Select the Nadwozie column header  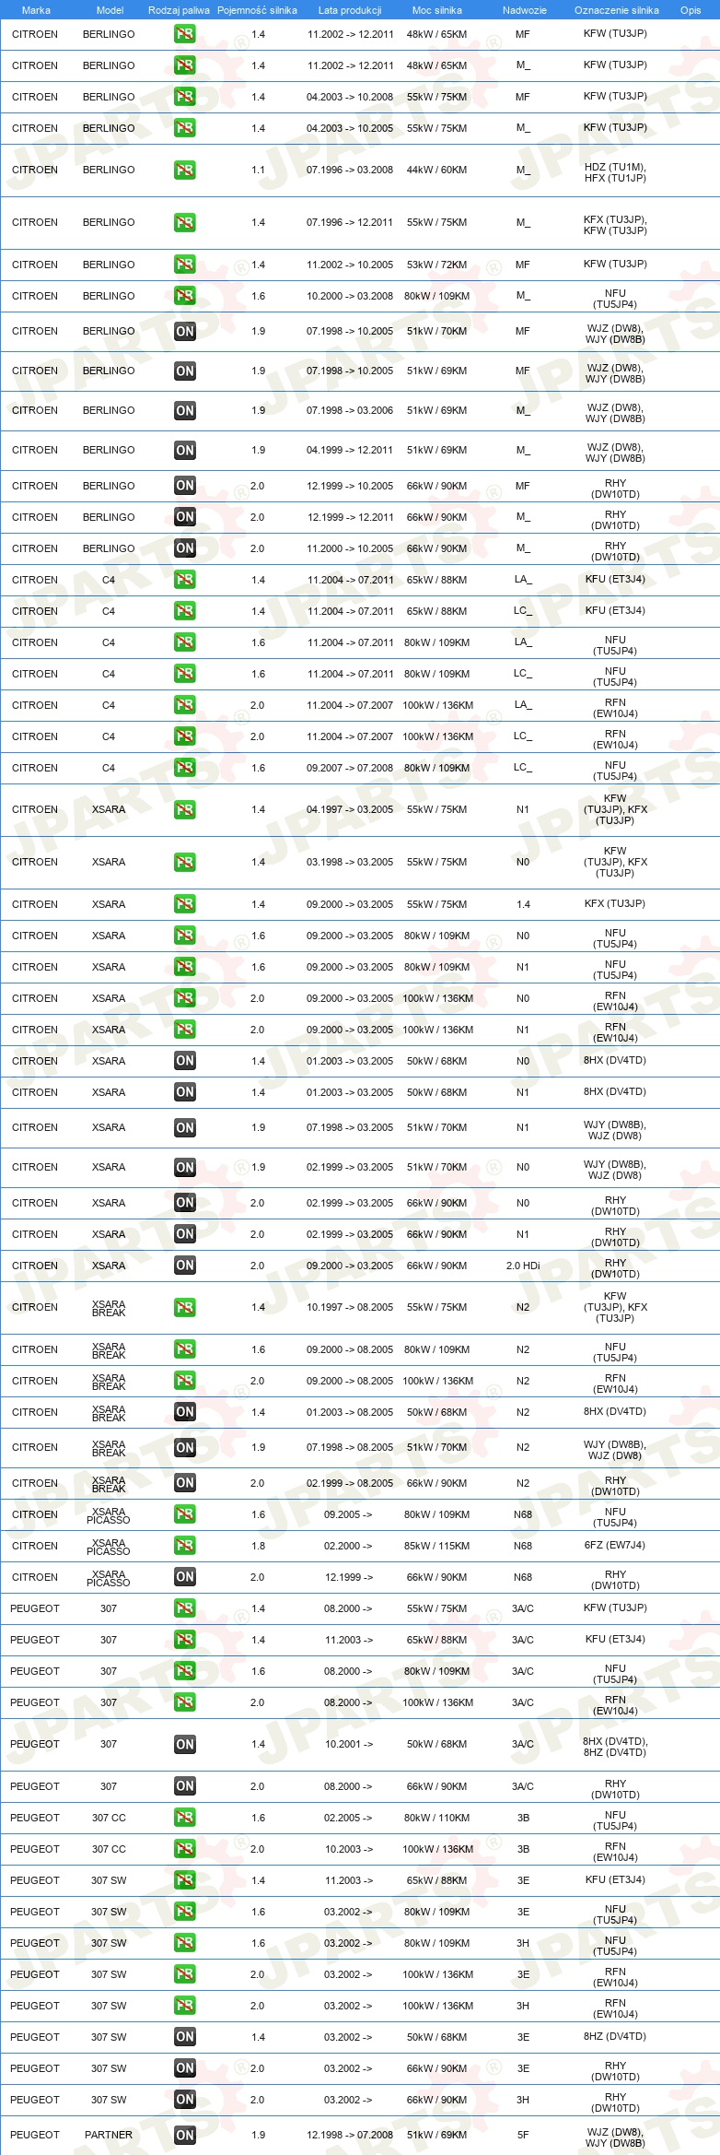point(525,10)
